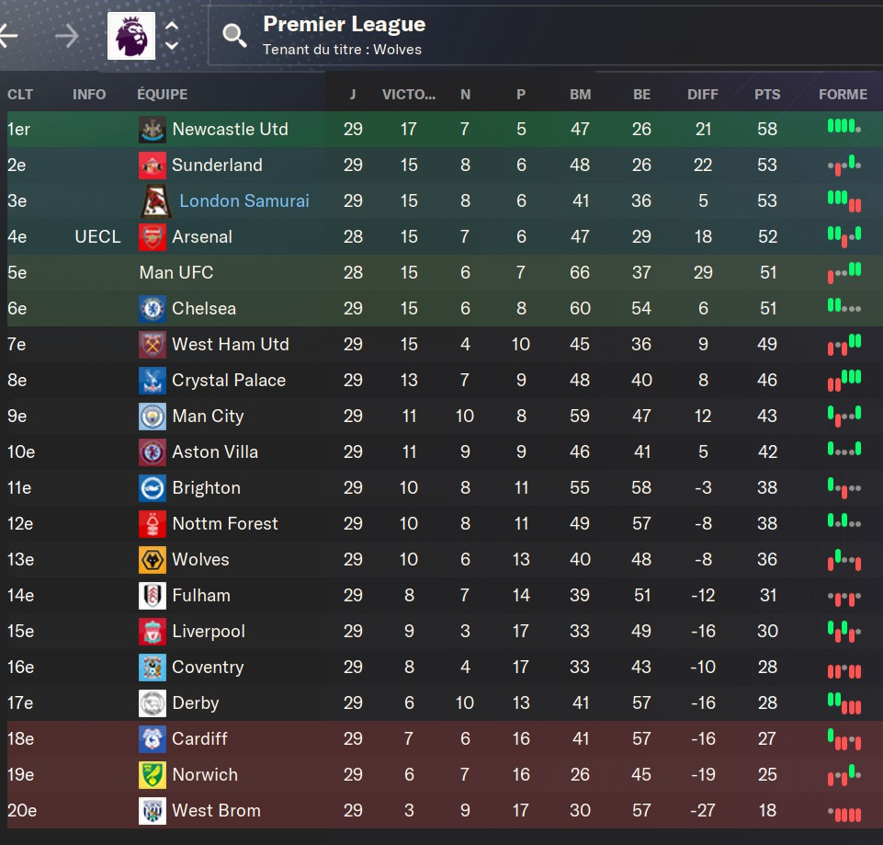
Task: Click the forward navigation arrow
Action: [68, 36]
